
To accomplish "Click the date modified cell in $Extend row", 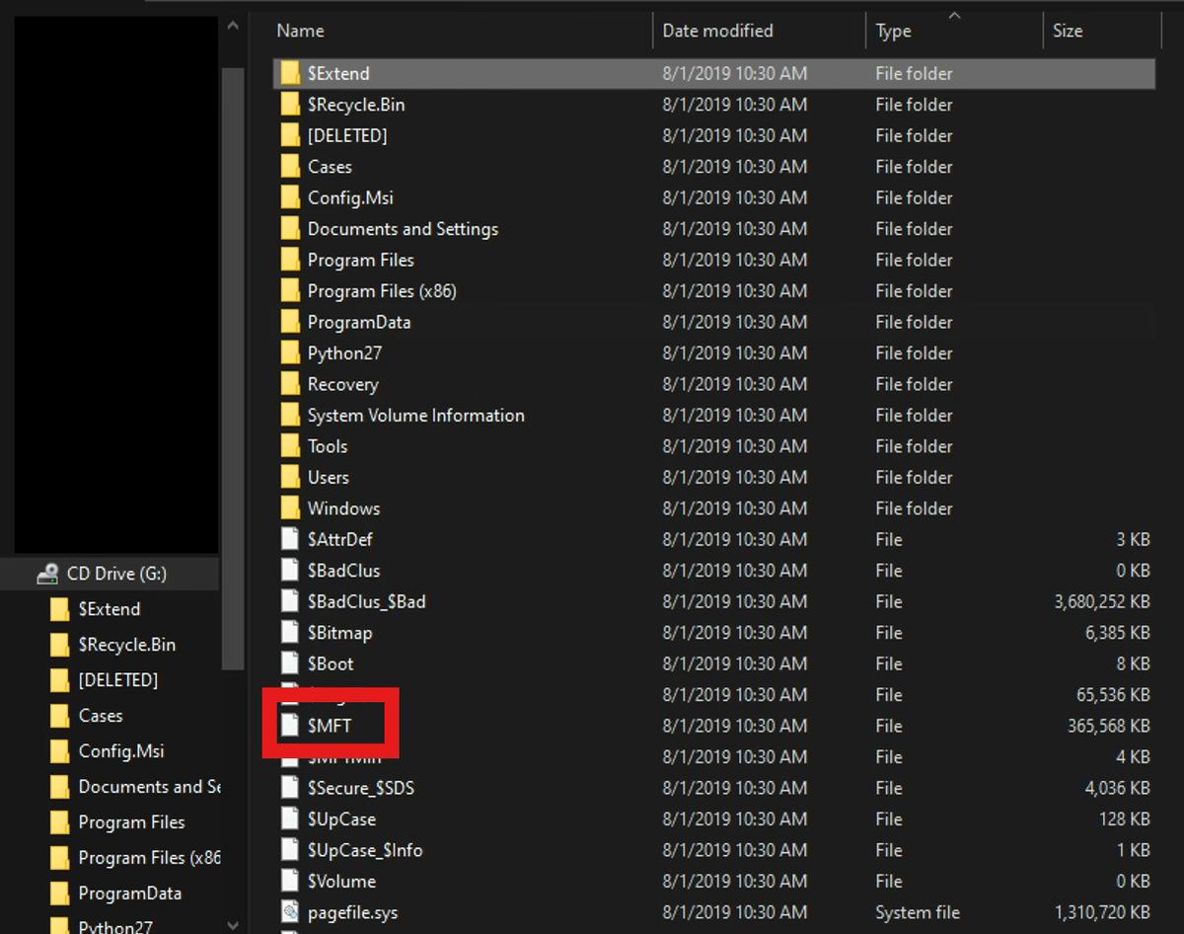I will [734, 73].
